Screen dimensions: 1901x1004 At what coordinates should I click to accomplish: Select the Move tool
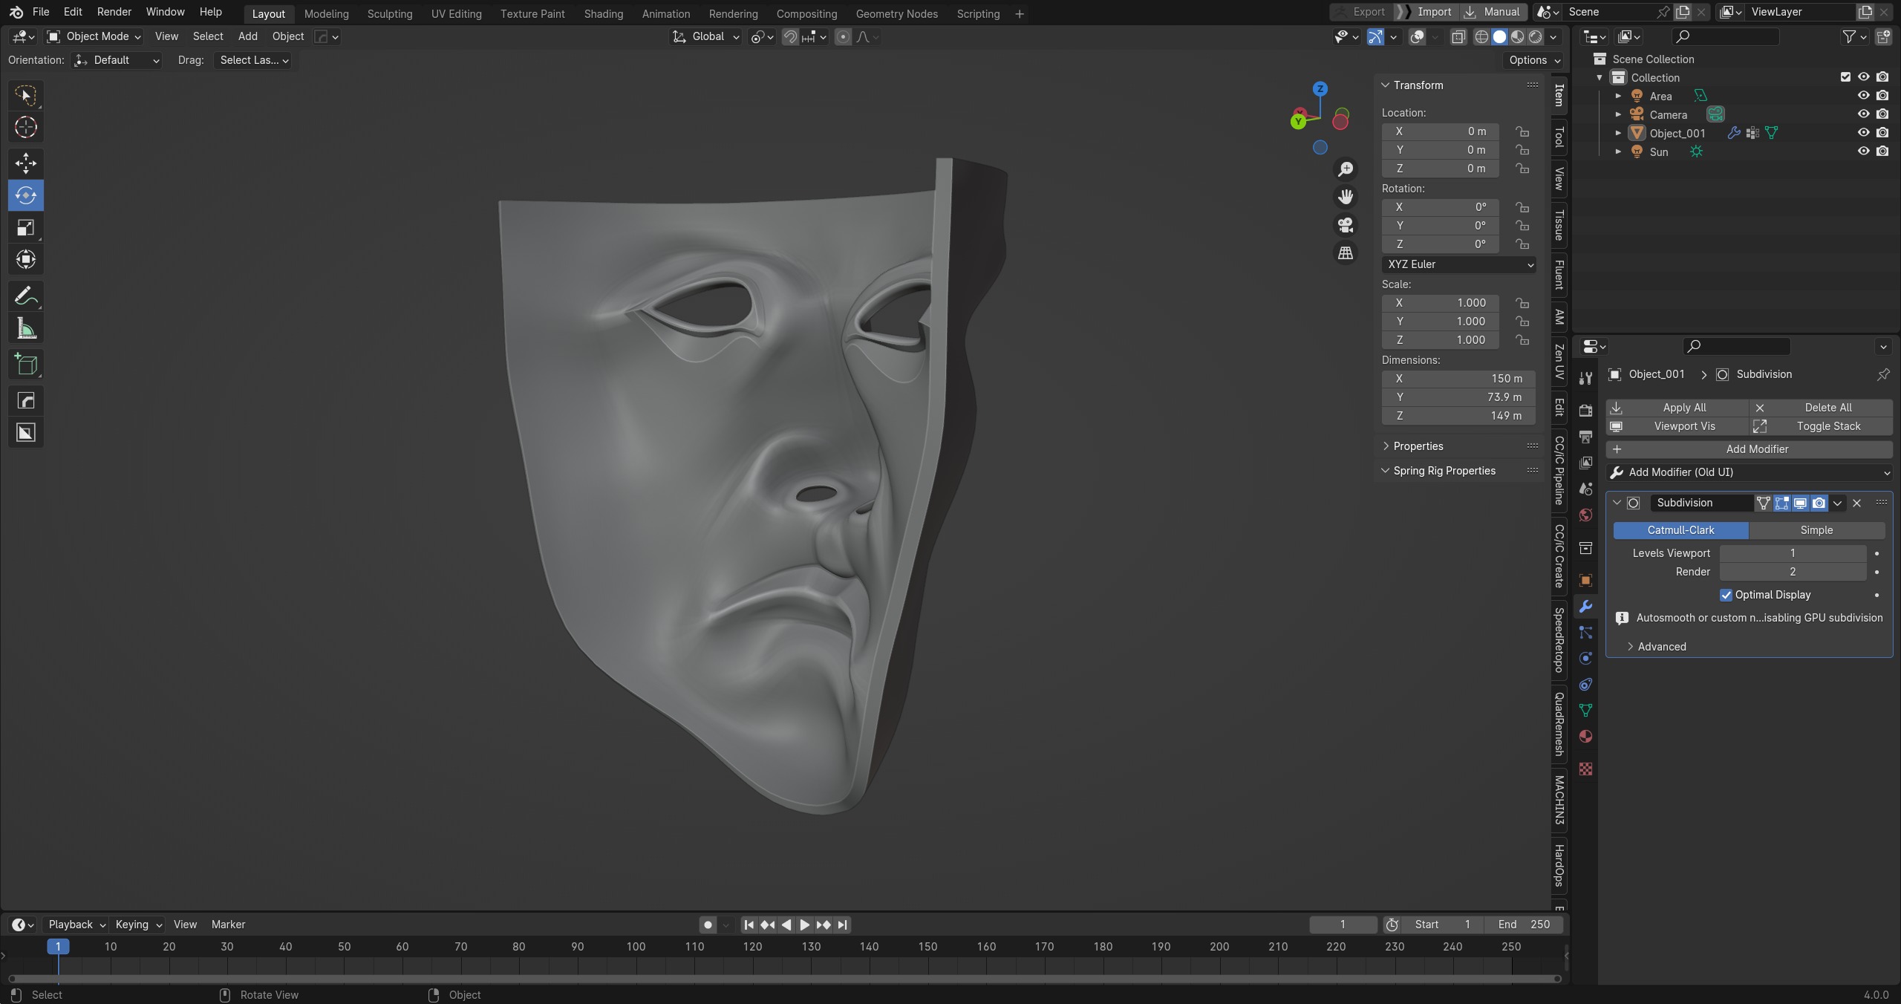click(x=26, y=163)
